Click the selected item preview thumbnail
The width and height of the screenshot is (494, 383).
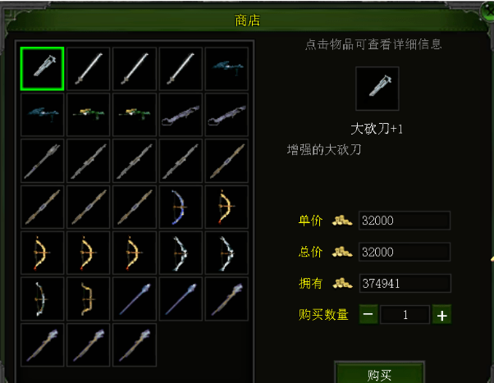[x=377, y=89]
